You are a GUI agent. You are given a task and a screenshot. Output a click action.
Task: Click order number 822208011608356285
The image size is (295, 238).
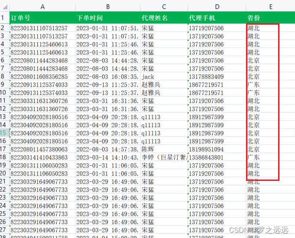pos(42,77)
